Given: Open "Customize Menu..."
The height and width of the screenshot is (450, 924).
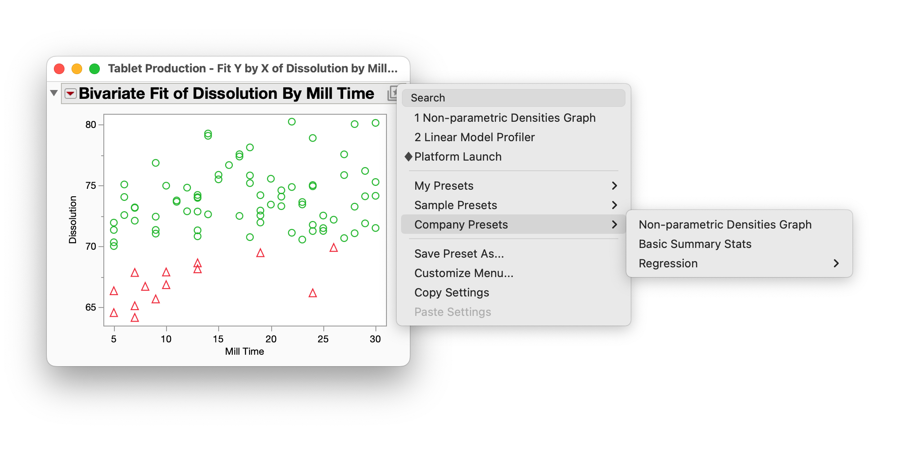Looking at the screenshot, I should click(x=463, y=273).
